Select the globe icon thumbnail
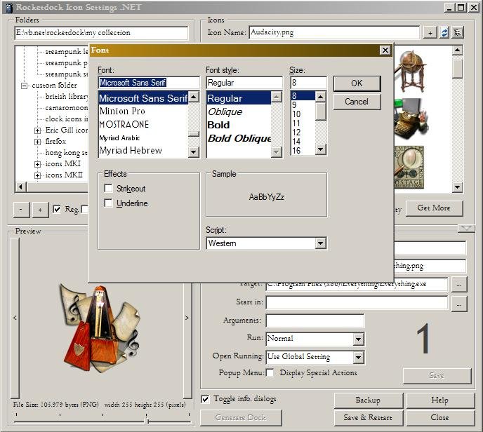The width and height of the screenshot is (483, 432). 411,72
